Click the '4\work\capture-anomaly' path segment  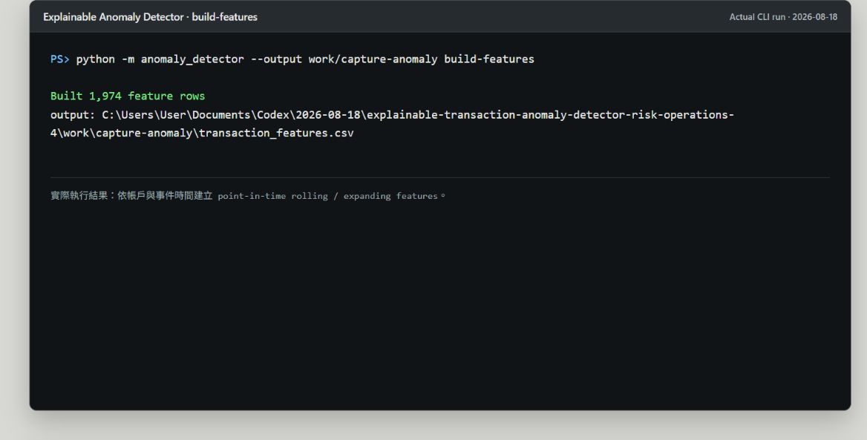point(121,134)
